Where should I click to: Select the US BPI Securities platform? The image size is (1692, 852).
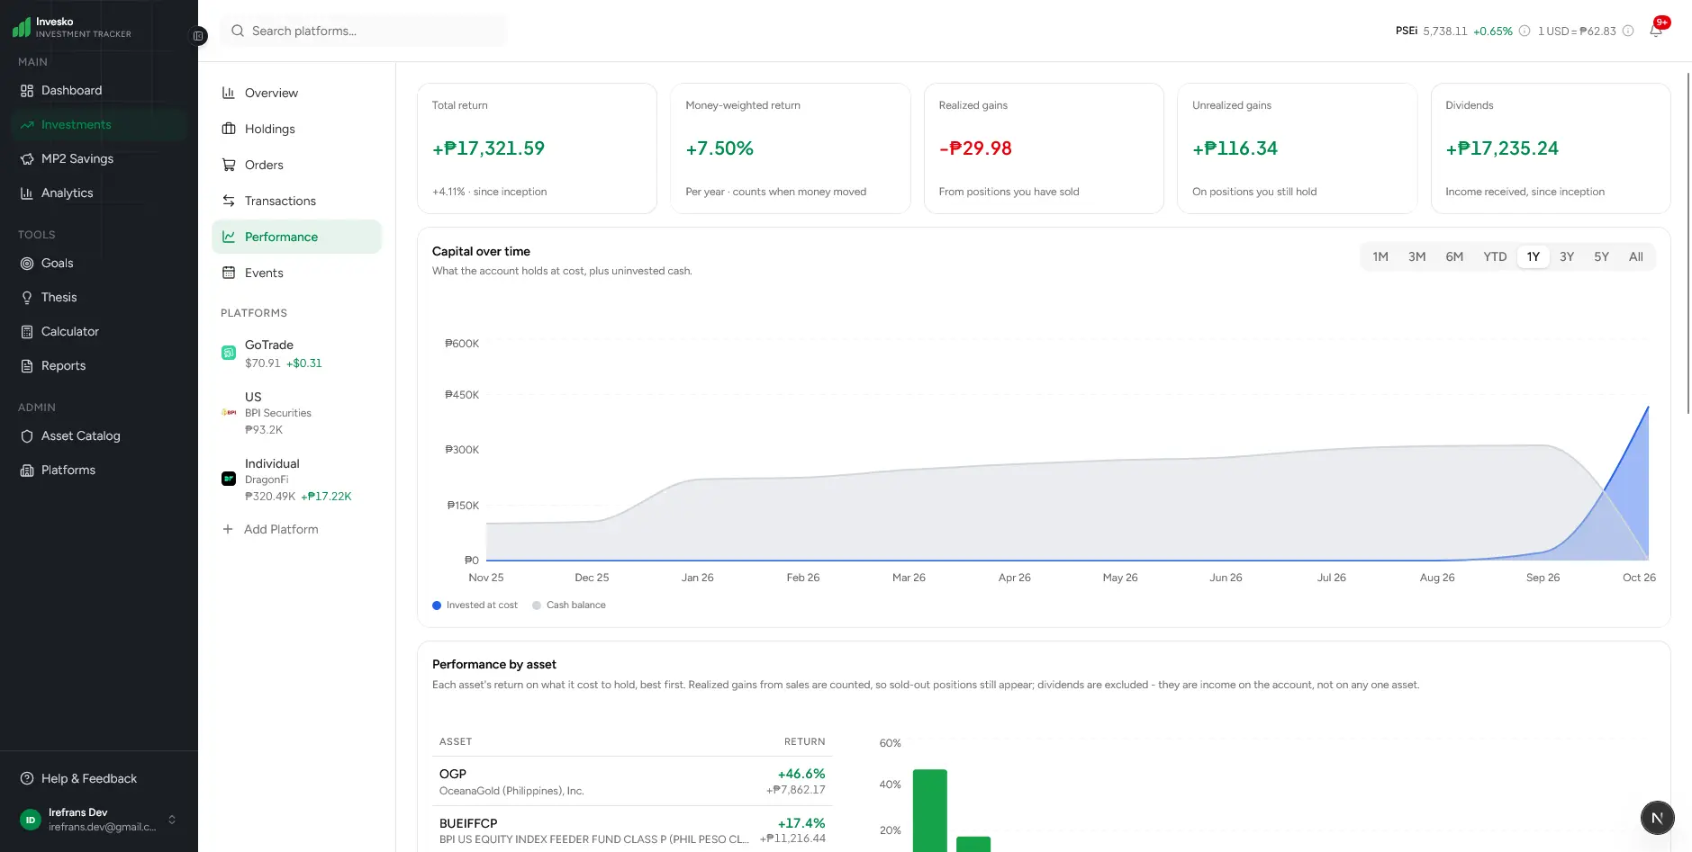(x=296, y=413)
